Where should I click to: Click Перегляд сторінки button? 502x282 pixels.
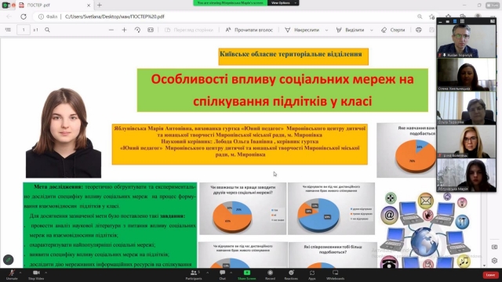click(189, 30)
